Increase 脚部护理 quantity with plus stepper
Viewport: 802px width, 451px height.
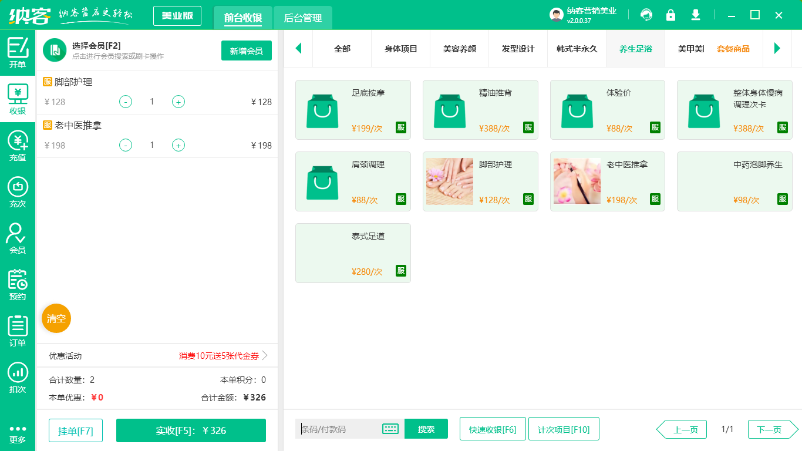click(178, 102)
